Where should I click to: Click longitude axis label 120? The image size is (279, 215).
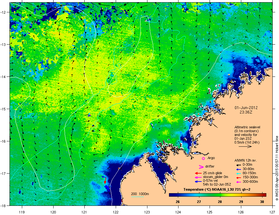tap(53, 212)
